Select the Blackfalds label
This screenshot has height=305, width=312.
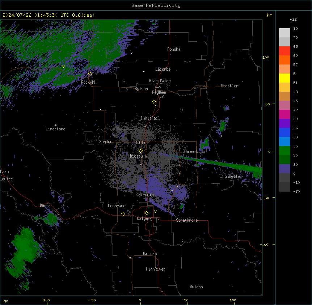(160, 81)
